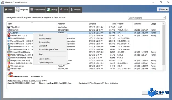
Task: Open the Home tab
Action: 9,10
